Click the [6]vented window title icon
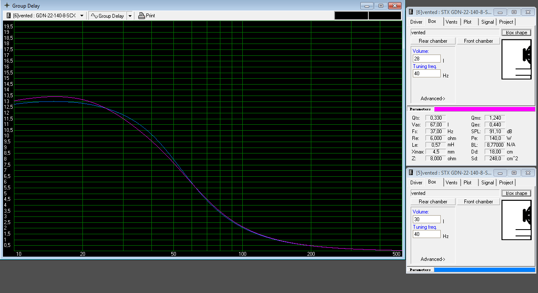538x293 pixels. click(x=412, y=12)
